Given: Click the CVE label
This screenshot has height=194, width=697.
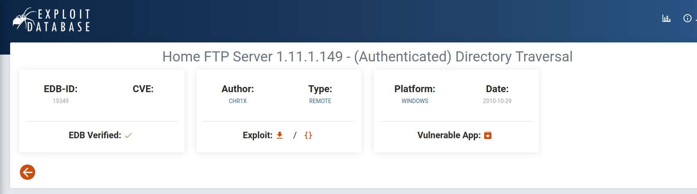Looking at the screenshot, I should tap(143, 89).
